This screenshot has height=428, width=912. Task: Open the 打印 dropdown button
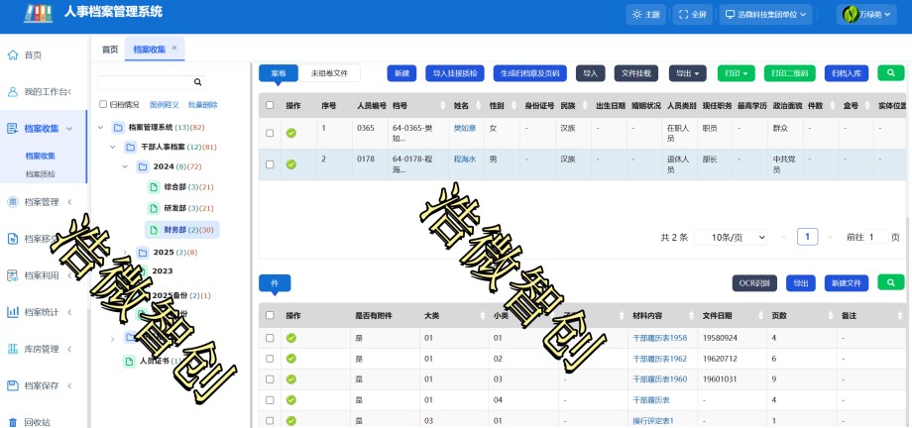point(737,73)
